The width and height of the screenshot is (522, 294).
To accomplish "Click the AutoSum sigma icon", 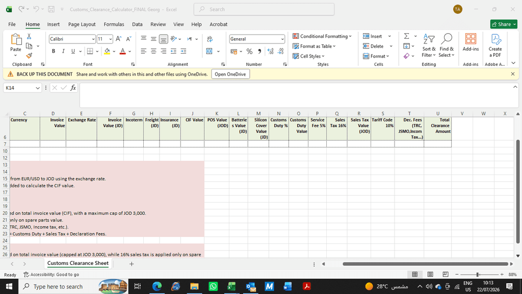I will 406,36.
